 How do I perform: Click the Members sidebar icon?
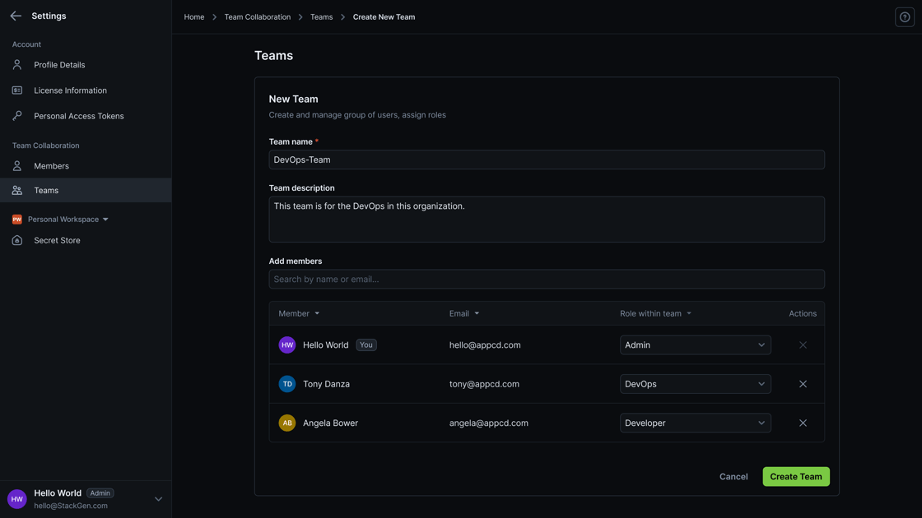[x=16, y=165]
